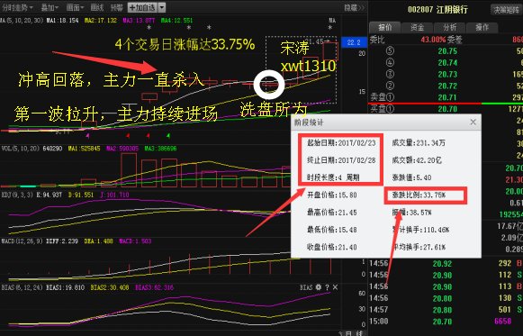
Task: Click 隐藏>> to hide the side panel
Action: click(355, 7)
